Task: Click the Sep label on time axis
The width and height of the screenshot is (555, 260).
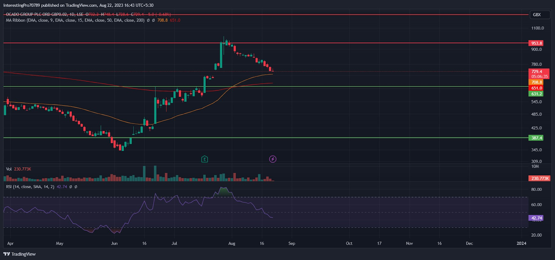Action: (292, 243)
